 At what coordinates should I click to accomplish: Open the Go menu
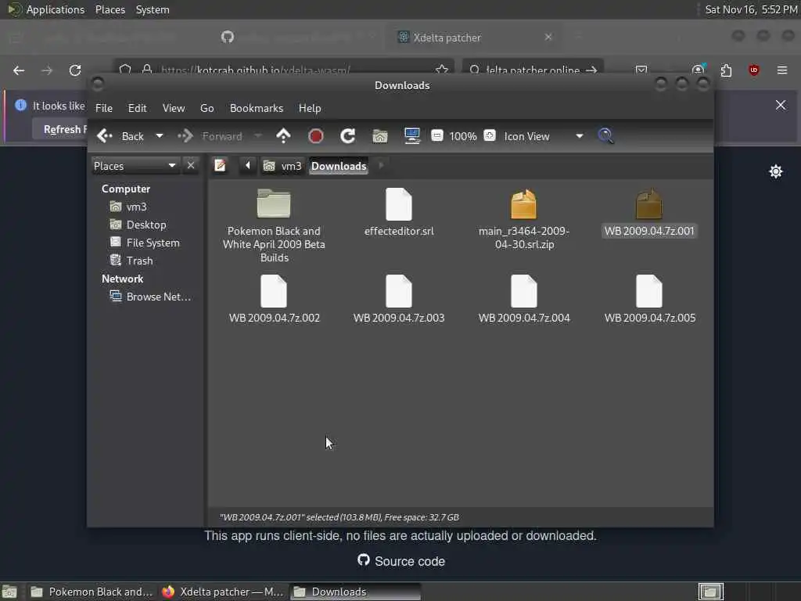click(x=207, y=108)
